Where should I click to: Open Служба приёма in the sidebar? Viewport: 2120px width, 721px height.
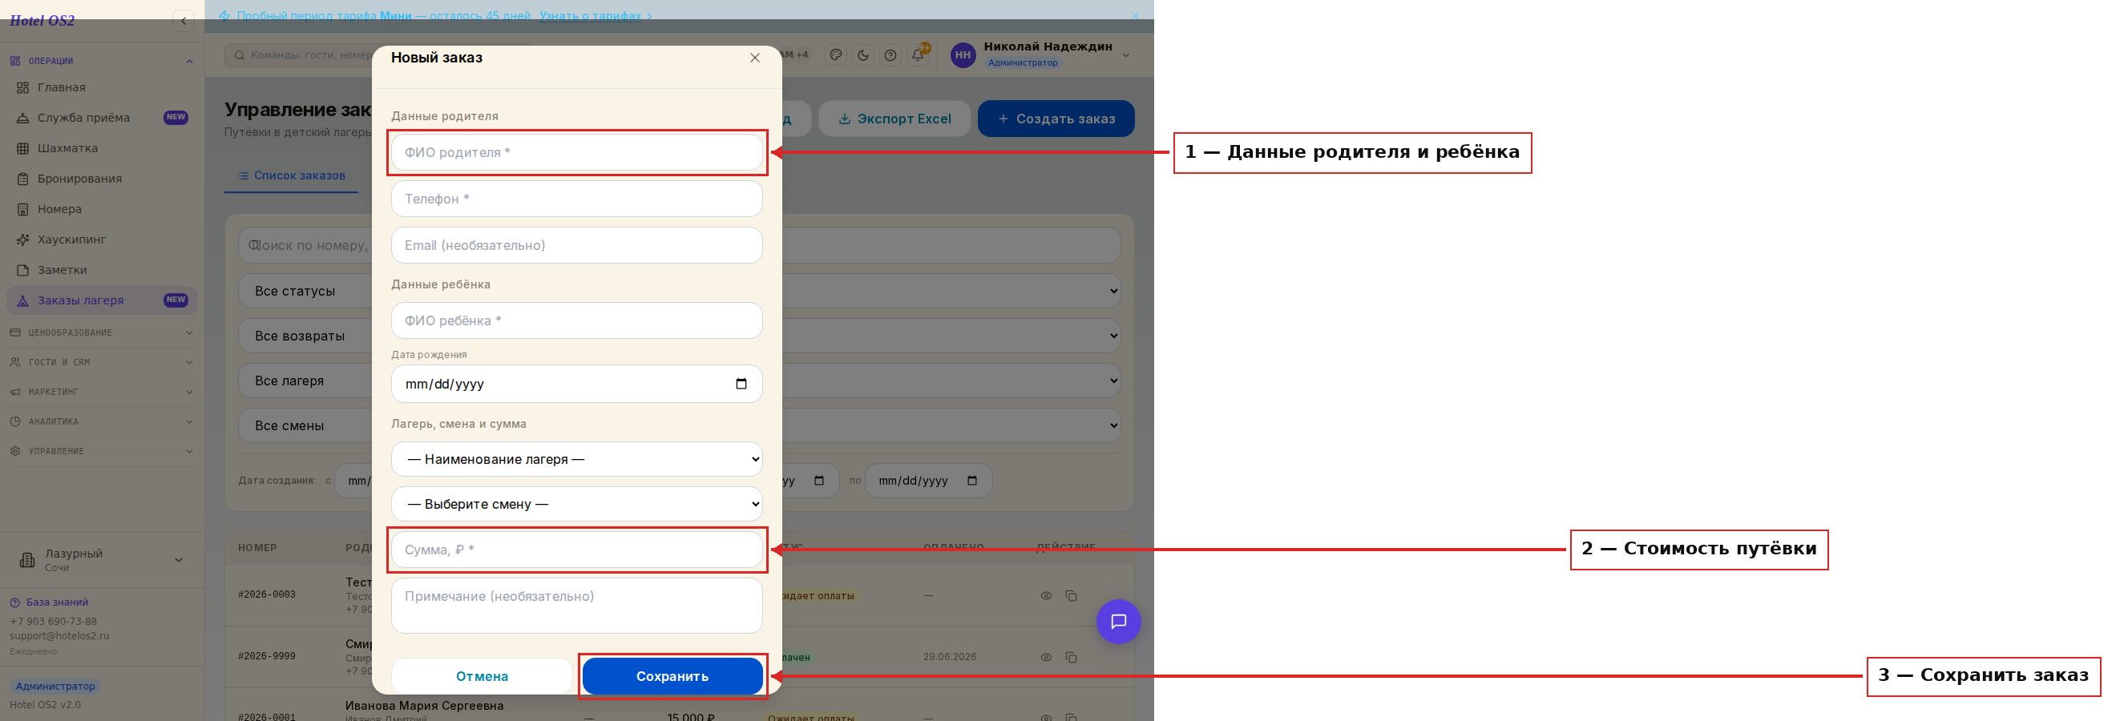(102, 118)
